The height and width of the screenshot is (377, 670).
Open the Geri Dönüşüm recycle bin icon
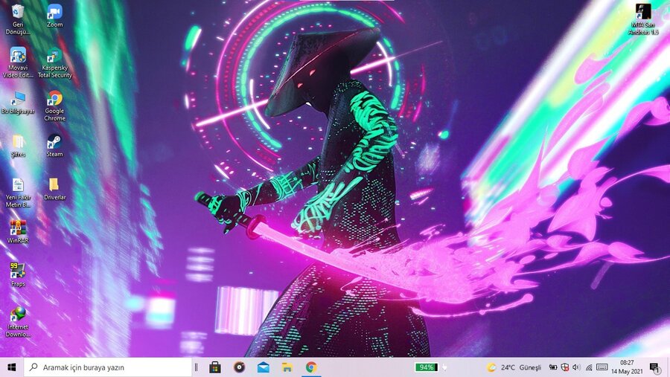click(x=18, y=19)
